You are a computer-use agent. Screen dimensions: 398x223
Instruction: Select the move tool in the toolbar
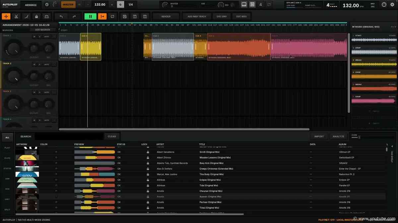(6, 17)
